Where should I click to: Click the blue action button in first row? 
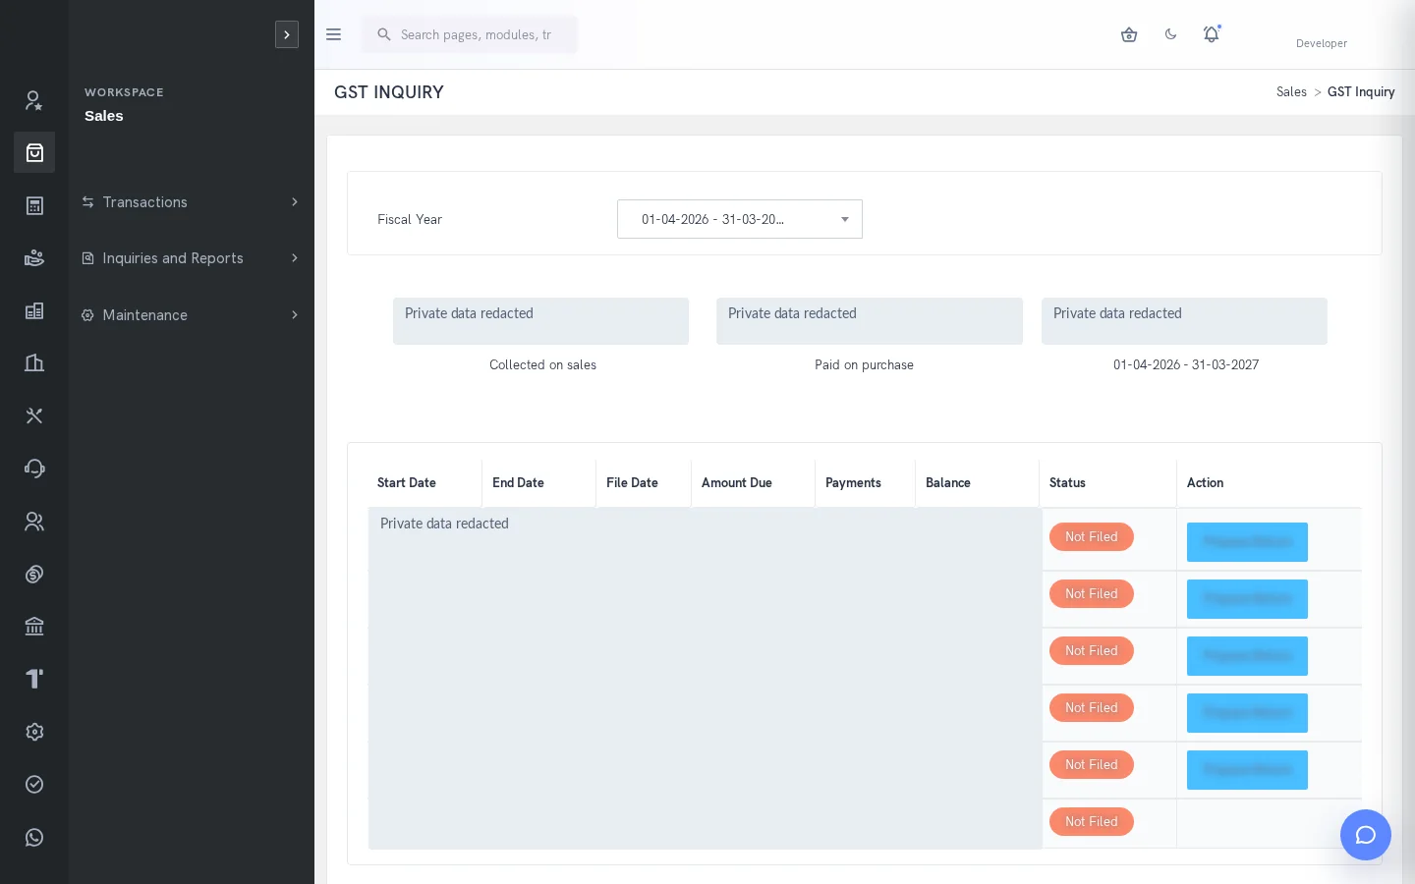pos(1247,542)
